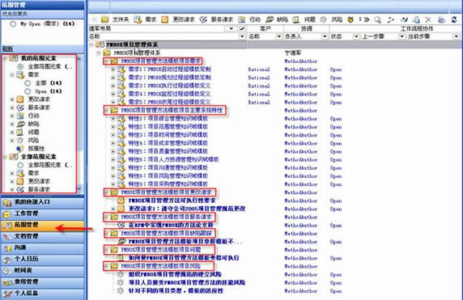This screenshot has width=463, height=300.
Task: Select the 全部 (14) radio under 需求
Action: click(28, 83)
